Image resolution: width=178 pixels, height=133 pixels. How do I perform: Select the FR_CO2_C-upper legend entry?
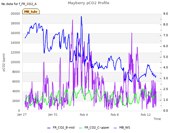[x=94, y=127]
